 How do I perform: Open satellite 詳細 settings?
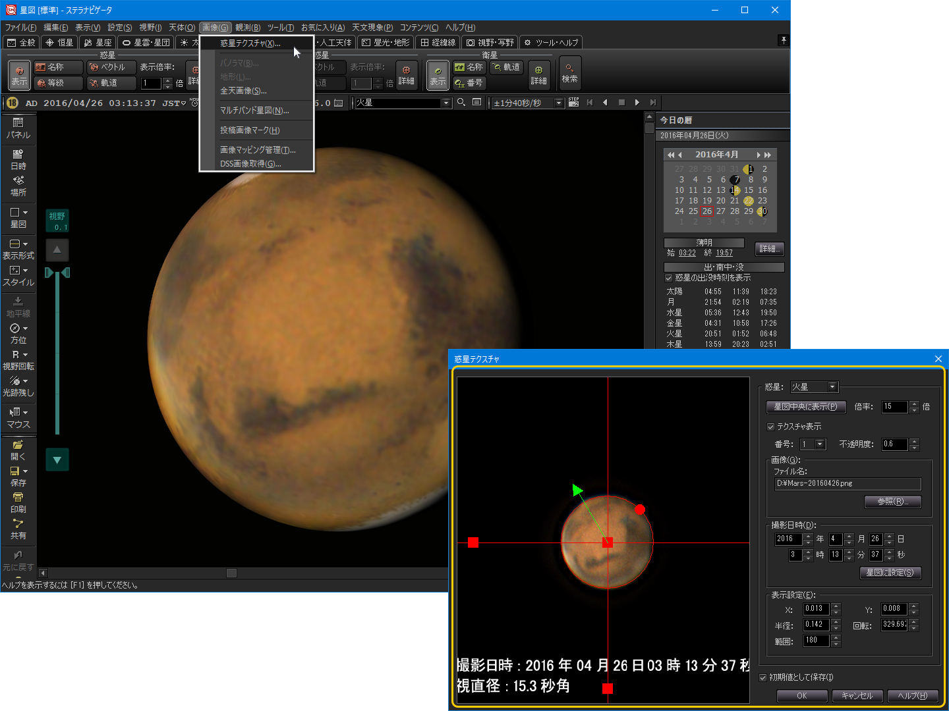click(538, 75)
